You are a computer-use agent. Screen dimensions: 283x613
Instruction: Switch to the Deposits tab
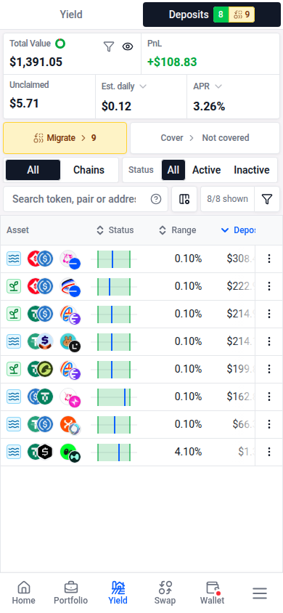coord(212,15)
